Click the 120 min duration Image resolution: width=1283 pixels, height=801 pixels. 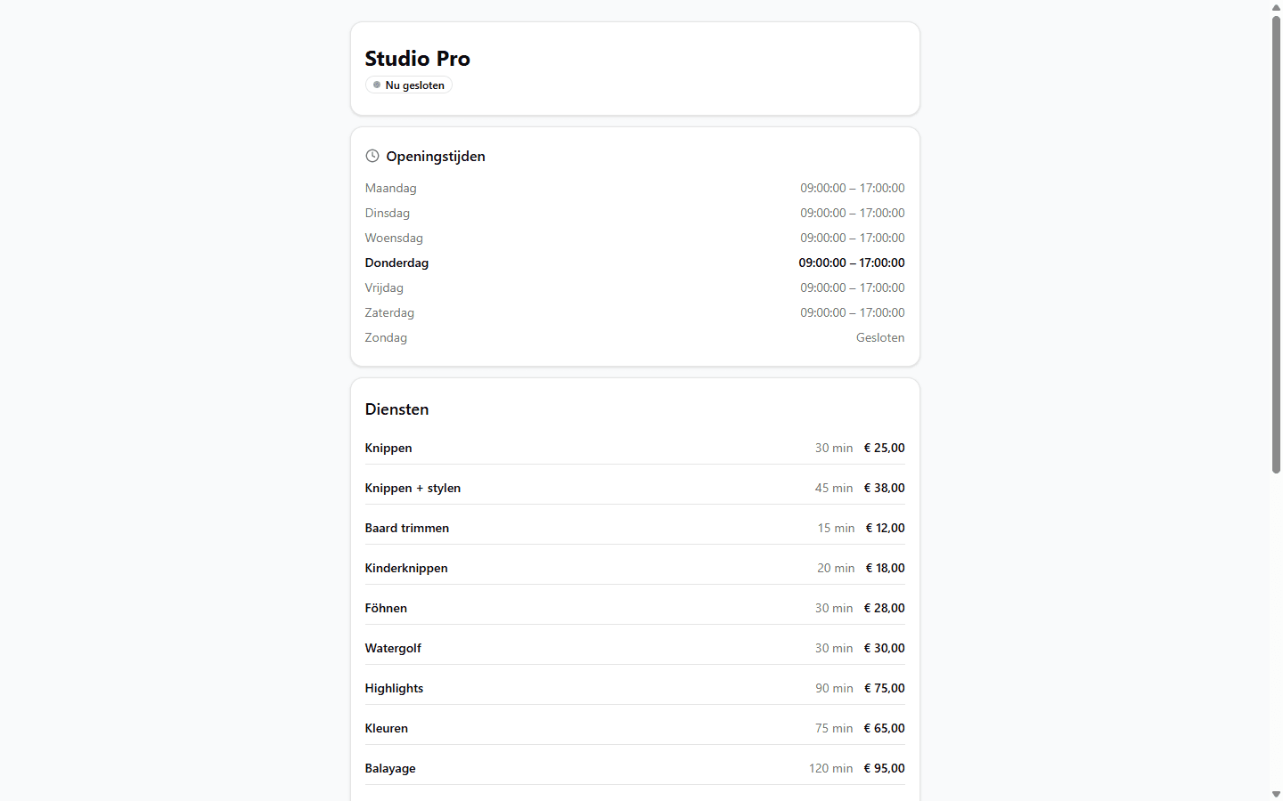coord(831,768)
